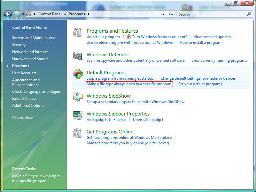
Task: Click View currently running programs
Action: 219,60
